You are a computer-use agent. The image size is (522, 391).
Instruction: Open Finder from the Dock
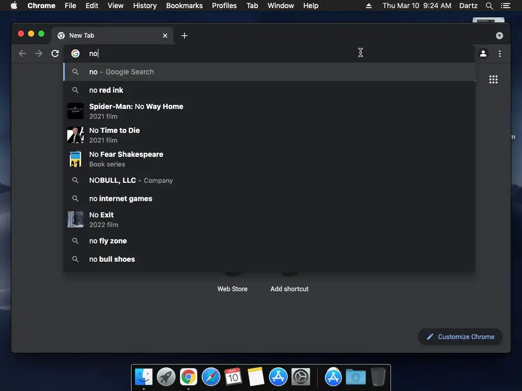[x=144, y=377]
